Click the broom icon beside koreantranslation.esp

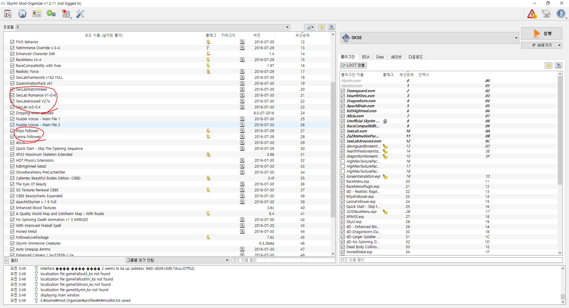[x=385, y=177]
